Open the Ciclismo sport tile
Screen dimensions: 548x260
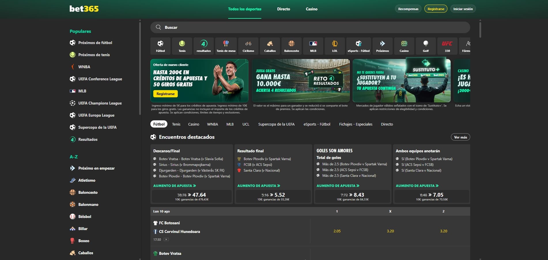pos(248,46)
